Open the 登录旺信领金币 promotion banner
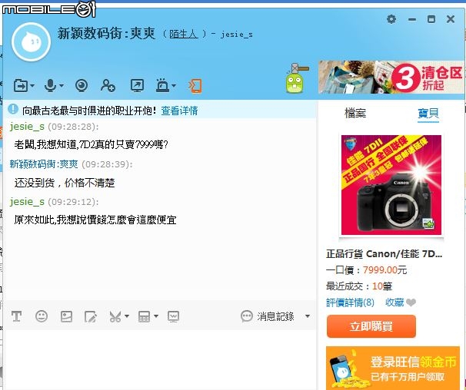466x390 pixels. [x=393, y=368]
